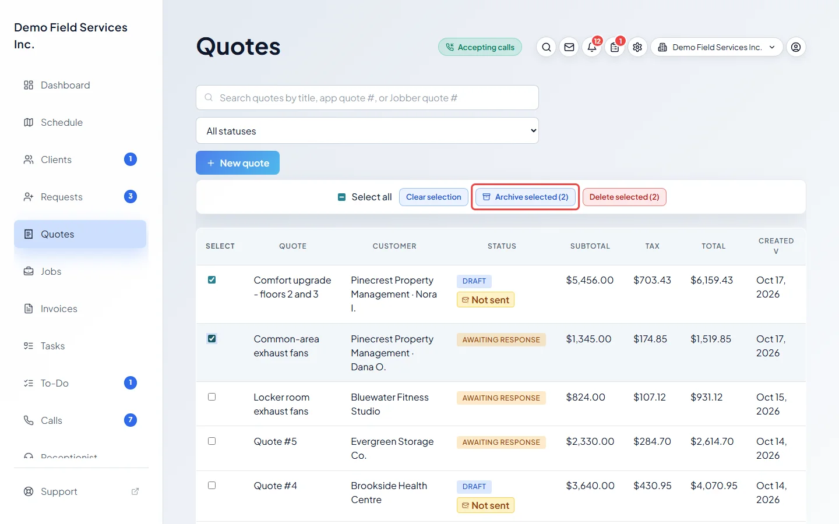839x524 pixels.
Task: Toggle the Select all checkbox
Action: [x=342, y=197]
